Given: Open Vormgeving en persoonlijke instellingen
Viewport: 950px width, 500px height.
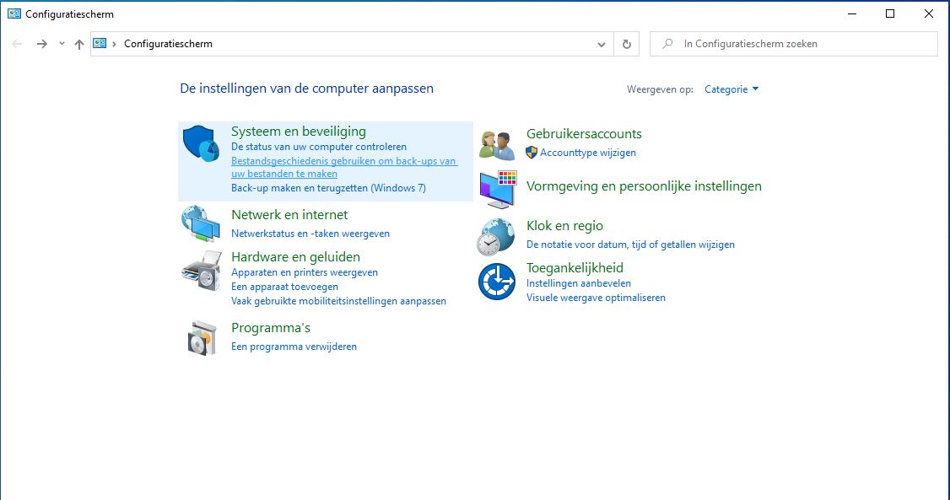Looking at the screenshot, I should click(x=644, y=185).
